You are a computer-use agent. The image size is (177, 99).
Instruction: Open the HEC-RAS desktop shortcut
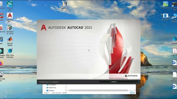tap(10, 6)
